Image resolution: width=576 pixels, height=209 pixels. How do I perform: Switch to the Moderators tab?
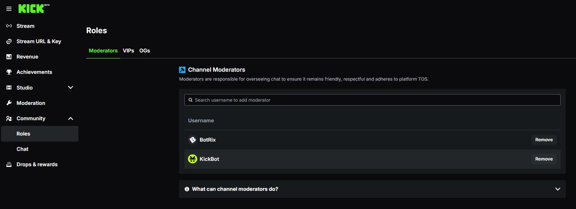[103, 51]
